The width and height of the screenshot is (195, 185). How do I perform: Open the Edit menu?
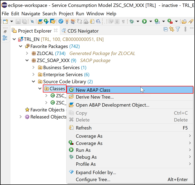coord(15,14)
